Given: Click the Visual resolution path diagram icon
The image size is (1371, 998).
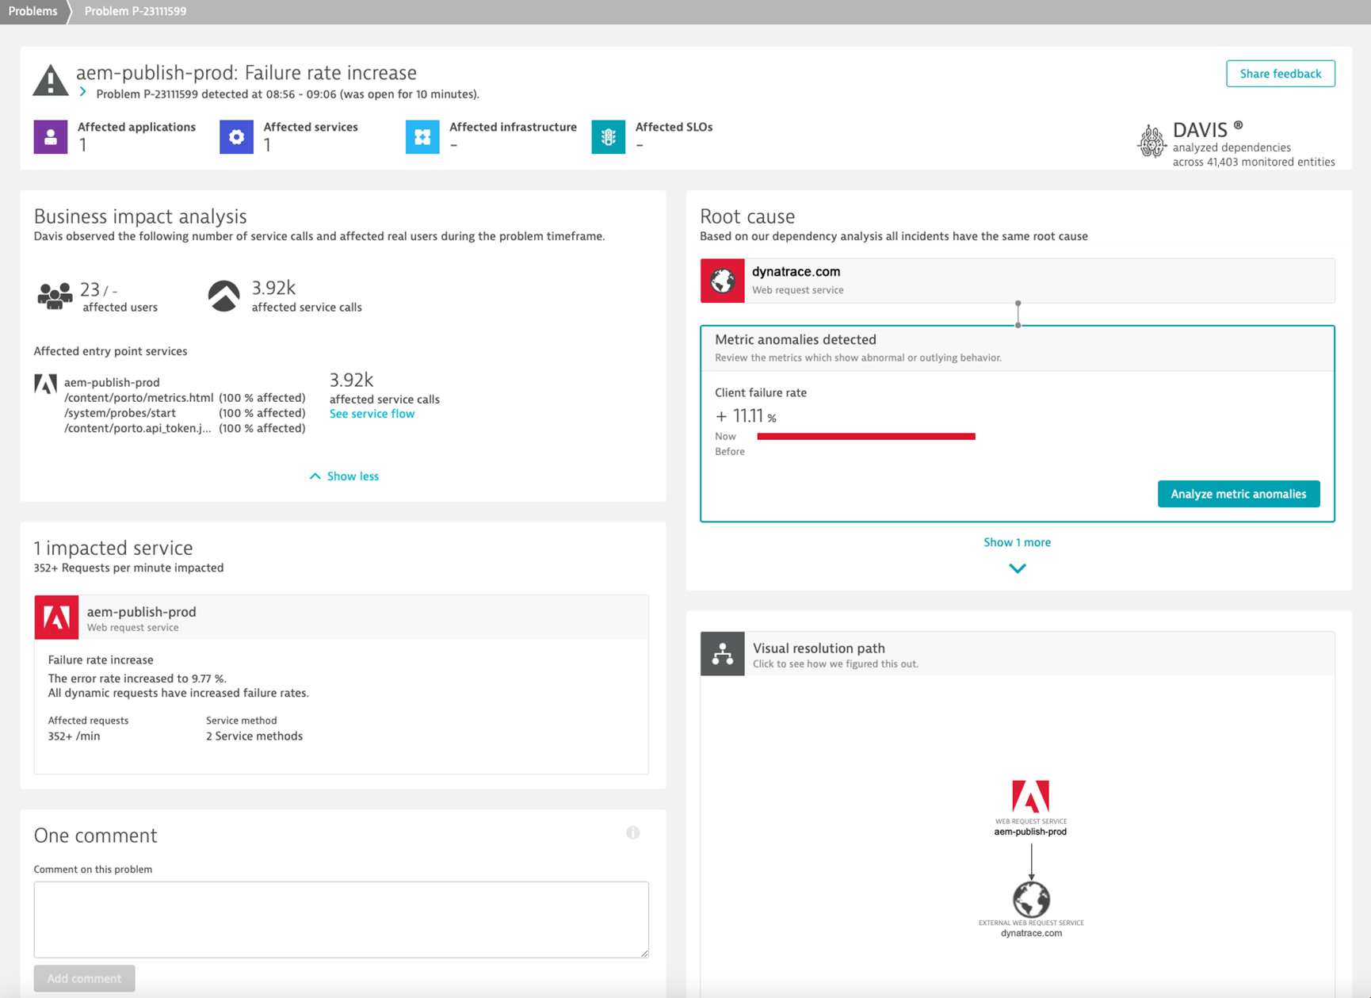Looking at the screenshot, I should click(x=722, y=653).
